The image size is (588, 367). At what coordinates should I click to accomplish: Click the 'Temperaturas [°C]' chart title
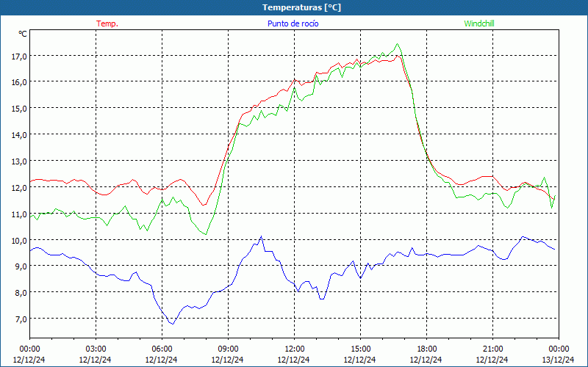coord(301,7)
